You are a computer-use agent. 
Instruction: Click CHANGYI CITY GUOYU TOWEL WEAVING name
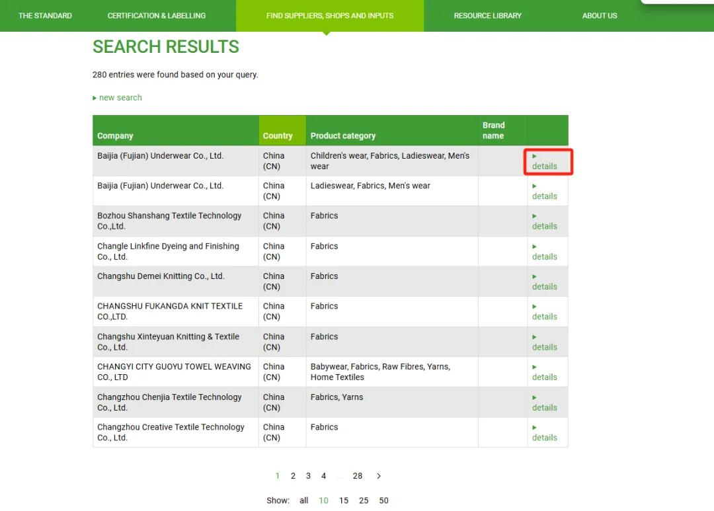[x=174, y=372]
